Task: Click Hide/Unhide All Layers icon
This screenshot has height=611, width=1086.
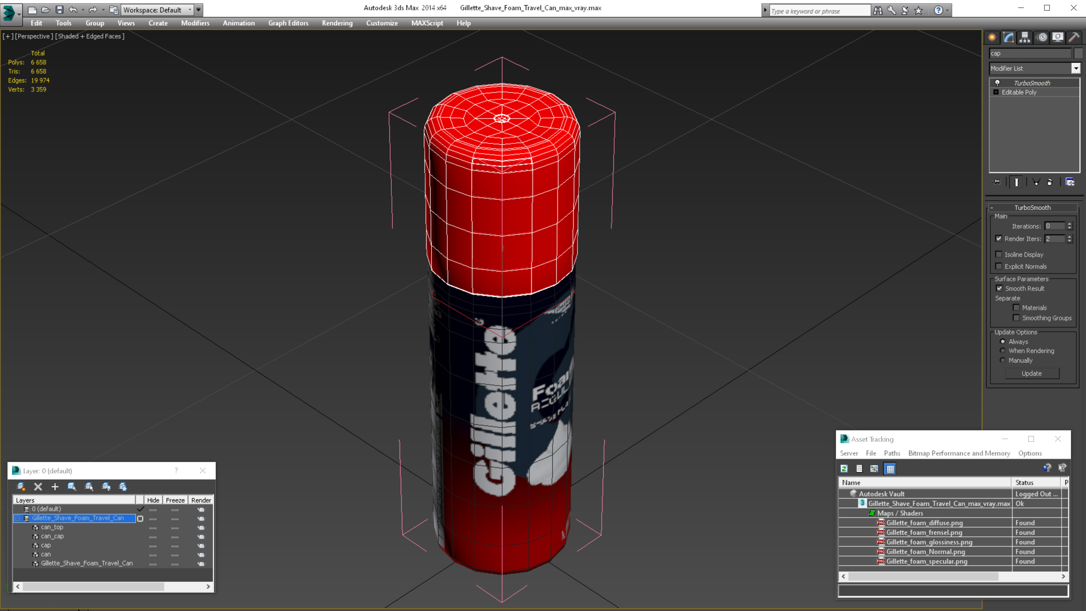Action: 106,487
